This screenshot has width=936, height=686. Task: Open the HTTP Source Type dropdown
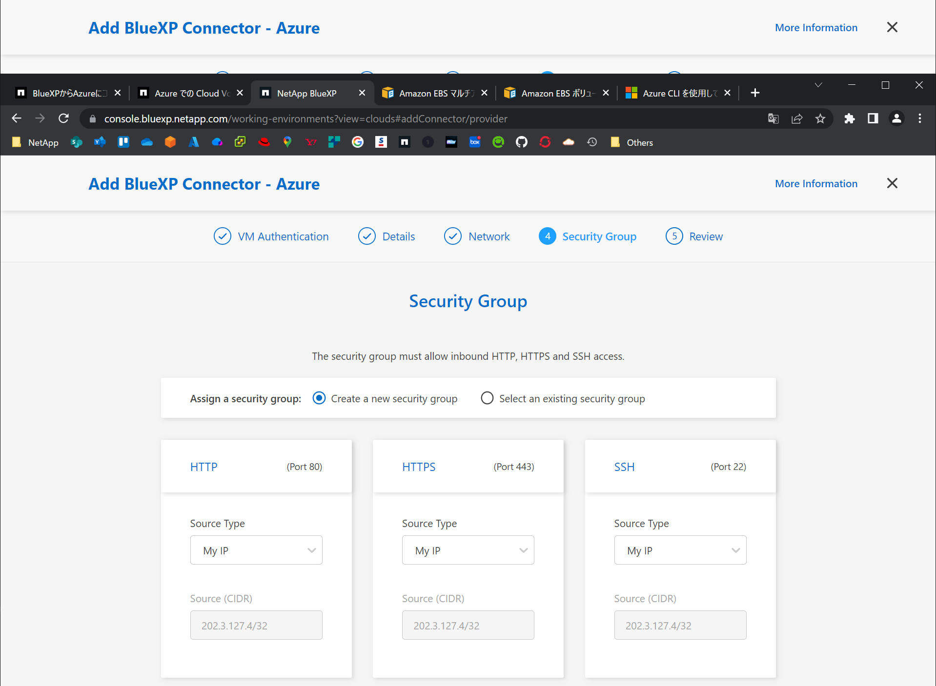click(x=256, y=550)
